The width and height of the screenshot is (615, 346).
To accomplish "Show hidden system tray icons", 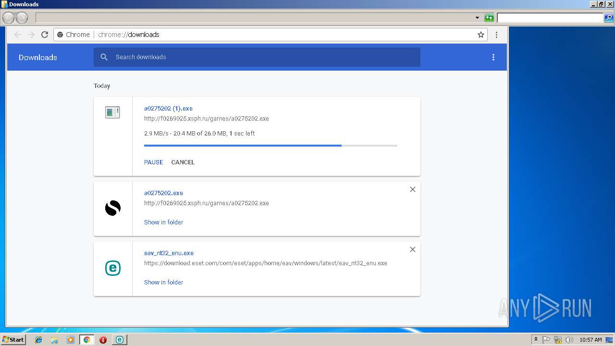I will click(x=536, y=340).
